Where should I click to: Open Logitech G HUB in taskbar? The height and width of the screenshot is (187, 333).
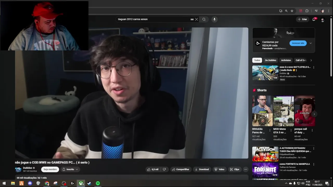click(72, 183)
